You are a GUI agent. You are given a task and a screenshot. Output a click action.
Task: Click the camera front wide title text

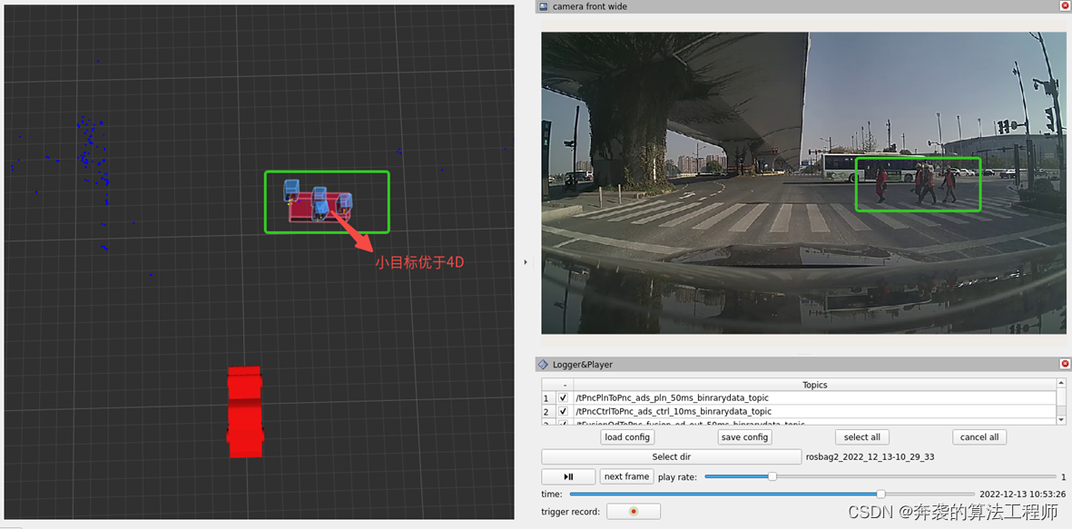click(x=589, y=6)
